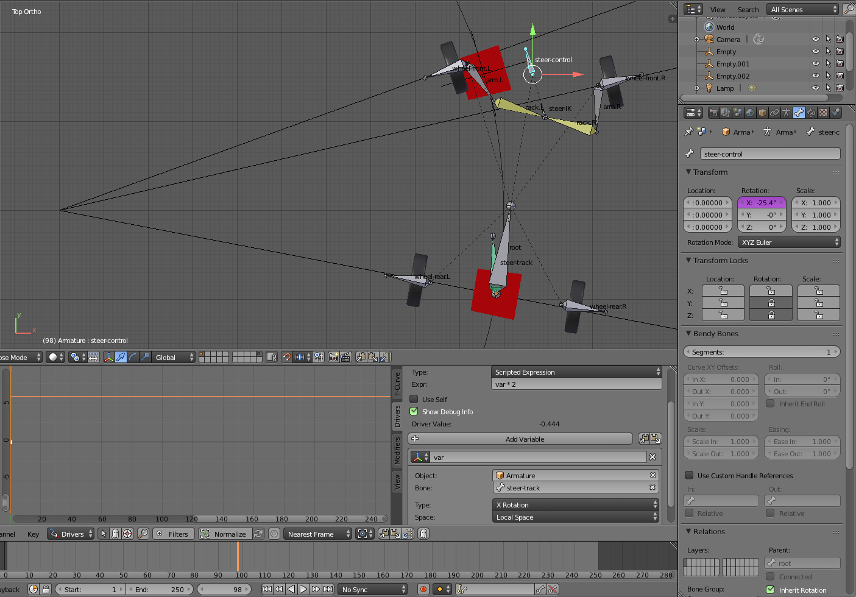Uncheck Show Debug Info
The width and height of the screenshot is (856, 597).
414,412
